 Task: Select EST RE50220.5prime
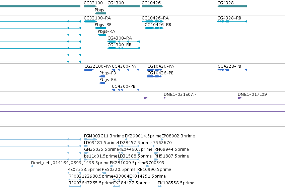coord(119,170)
